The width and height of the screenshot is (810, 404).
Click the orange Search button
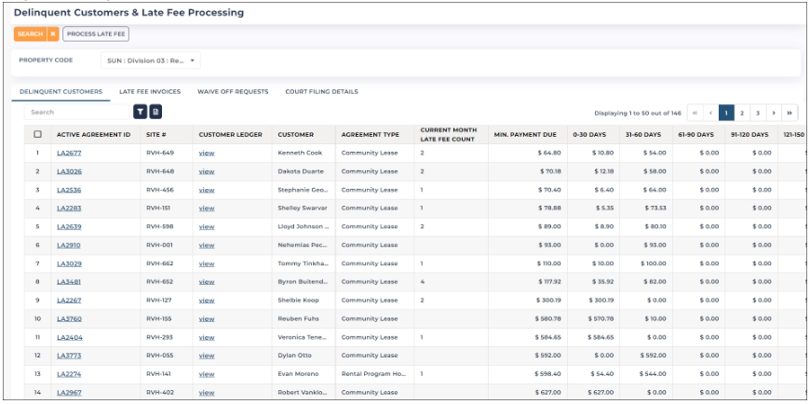[x=30, y=34]
